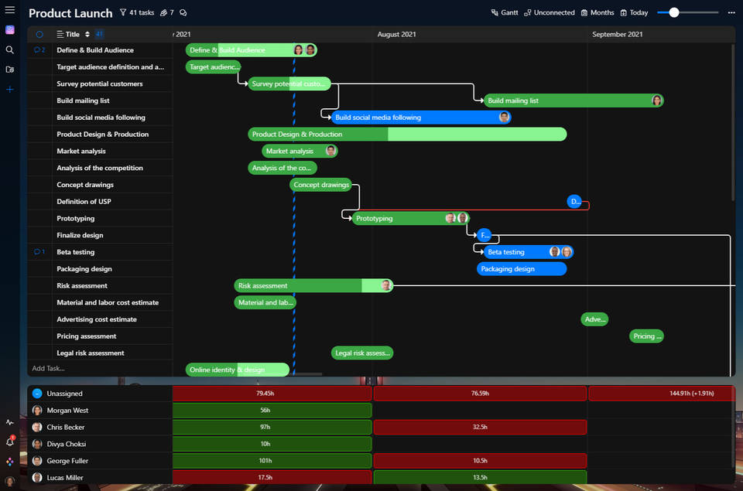743x491 pixels.
Task: Click the 41 tasks filter icon
Action: coord(123,13)
